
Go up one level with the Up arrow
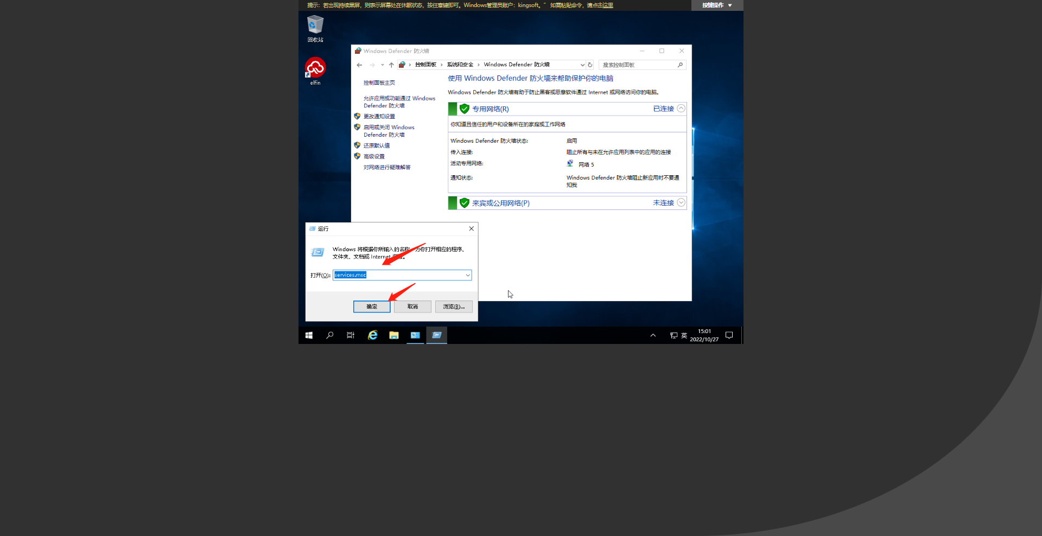click(x=391, y=65)
